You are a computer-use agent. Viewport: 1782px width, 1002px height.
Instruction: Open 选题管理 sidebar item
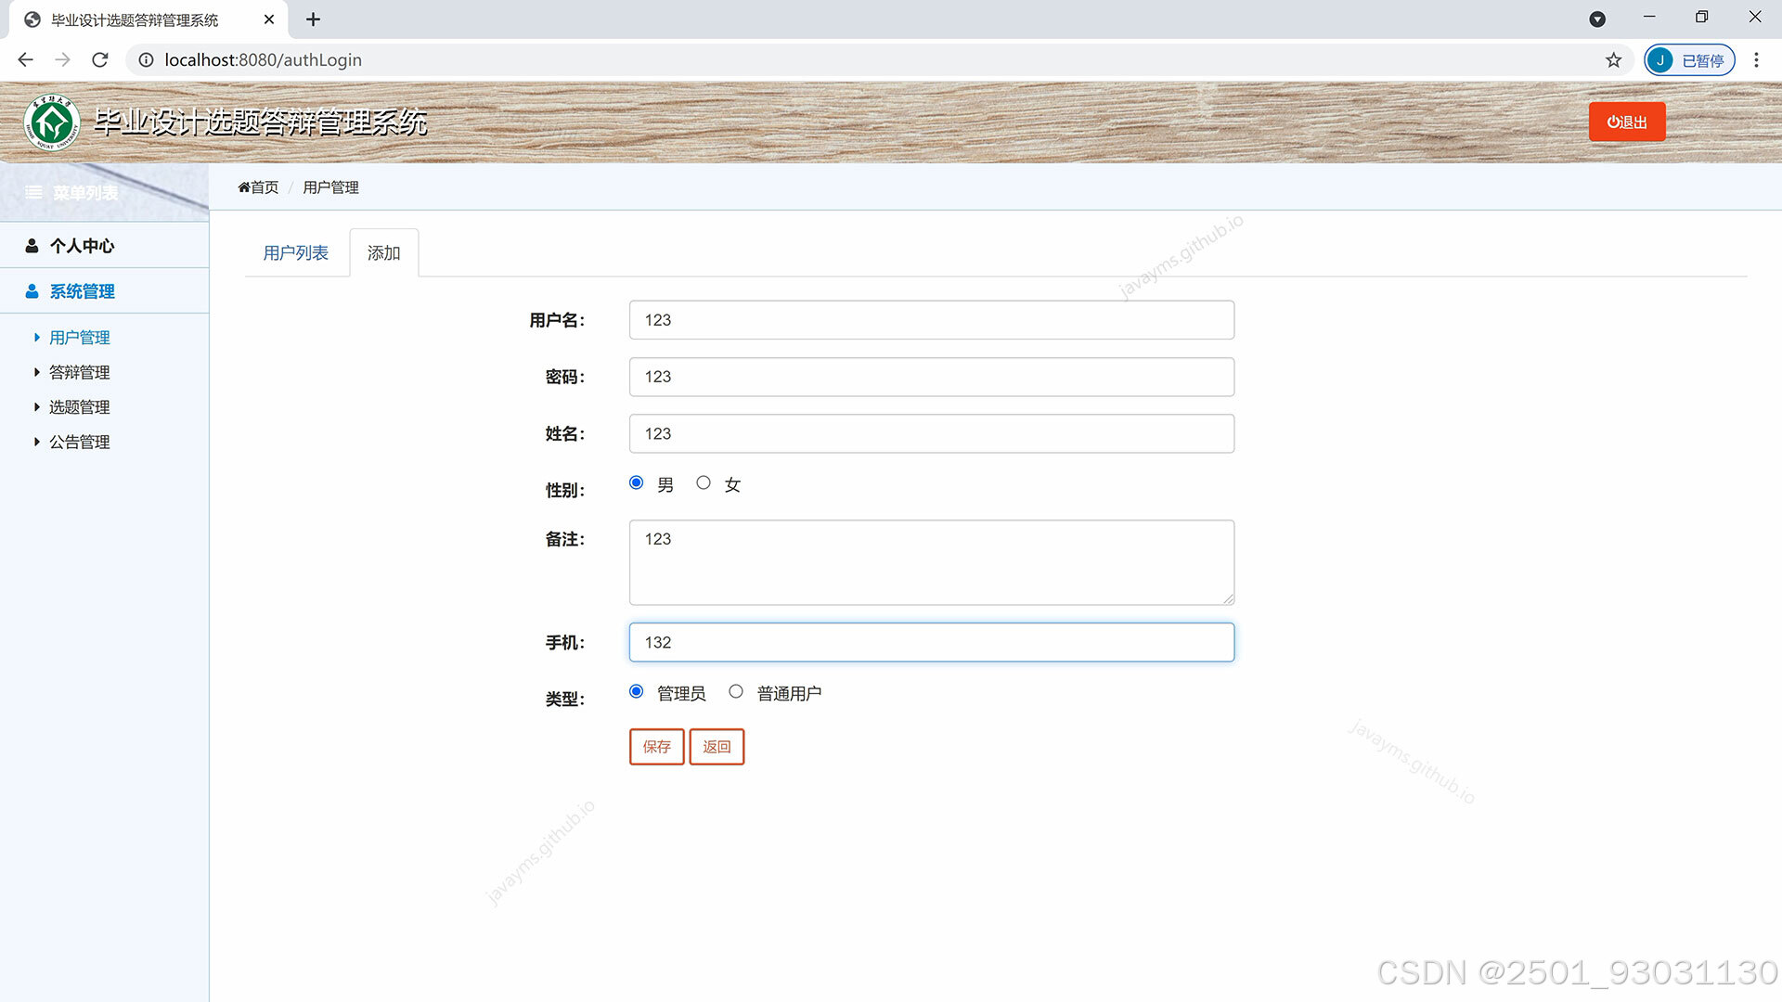coord(79,407)
